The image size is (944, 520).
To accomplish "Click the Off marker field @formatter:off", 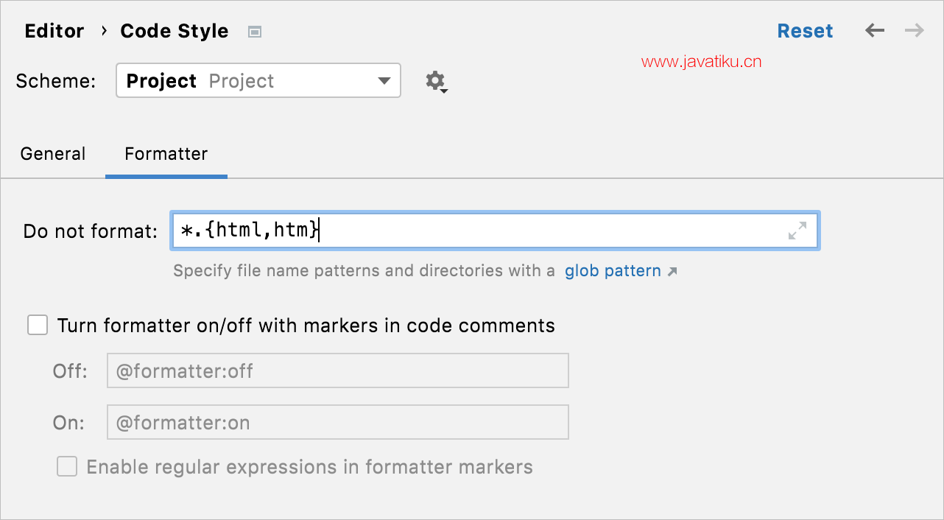I will (x=338, y=370).
